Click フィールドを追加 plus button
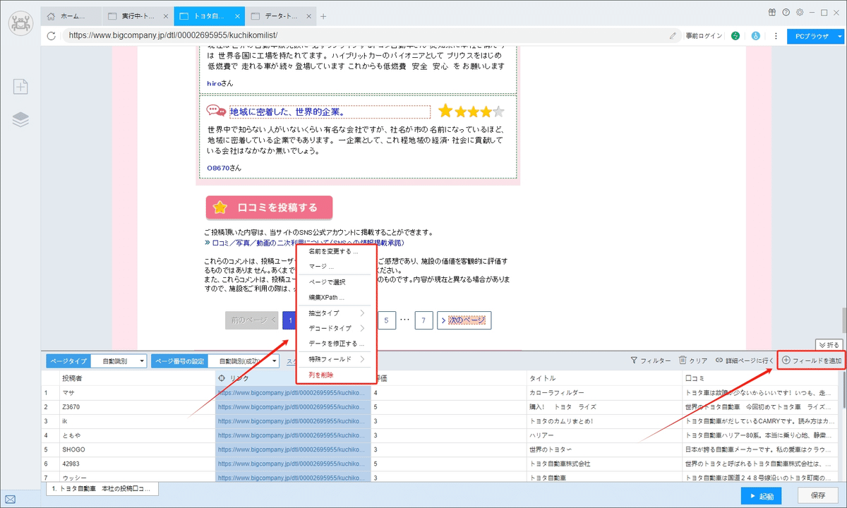 812,361
